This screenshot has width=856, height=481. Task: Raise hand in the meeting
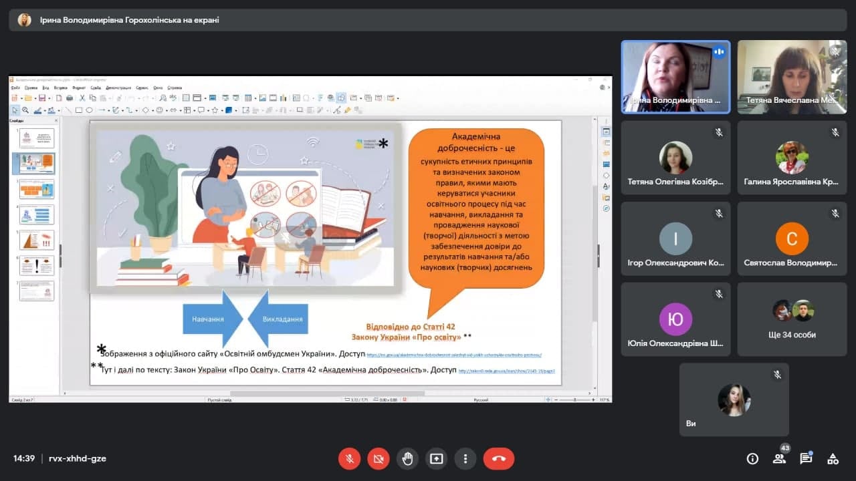[407, 458]
